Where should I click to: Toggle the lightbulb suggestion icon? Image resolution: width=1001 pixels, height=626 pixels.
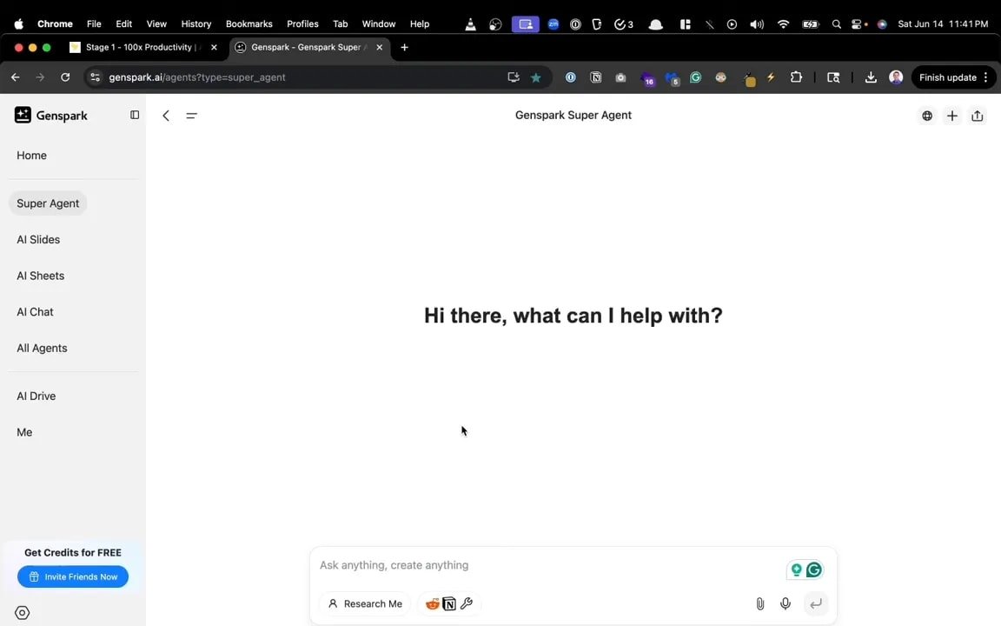pyautogui.click(x=797, y=569)
